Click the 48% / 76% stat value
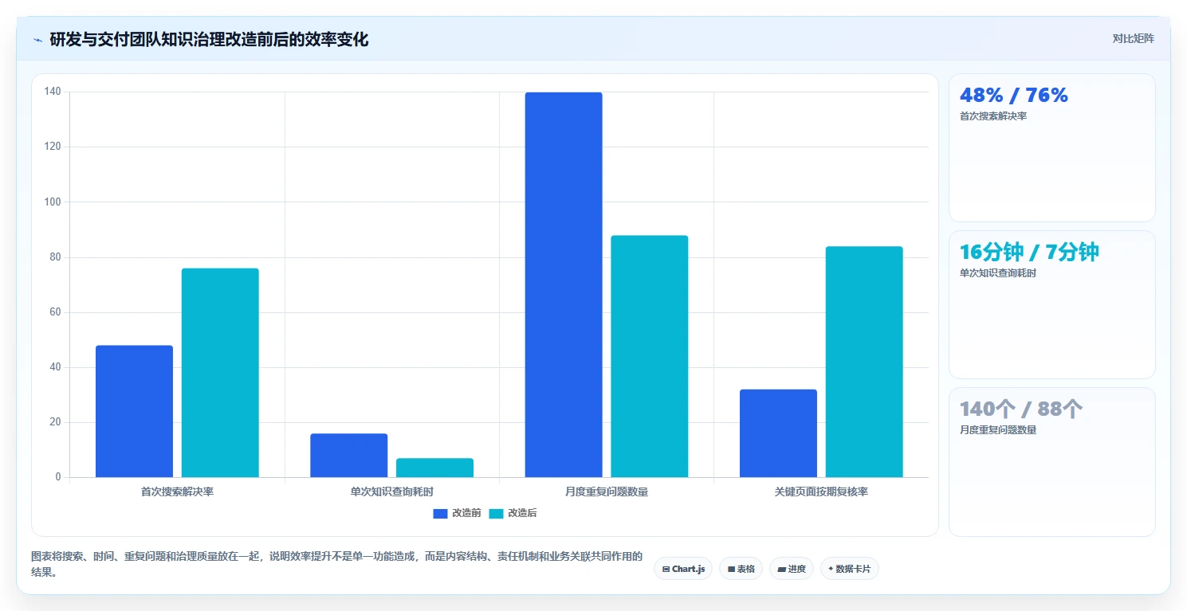 (1014, 95)
